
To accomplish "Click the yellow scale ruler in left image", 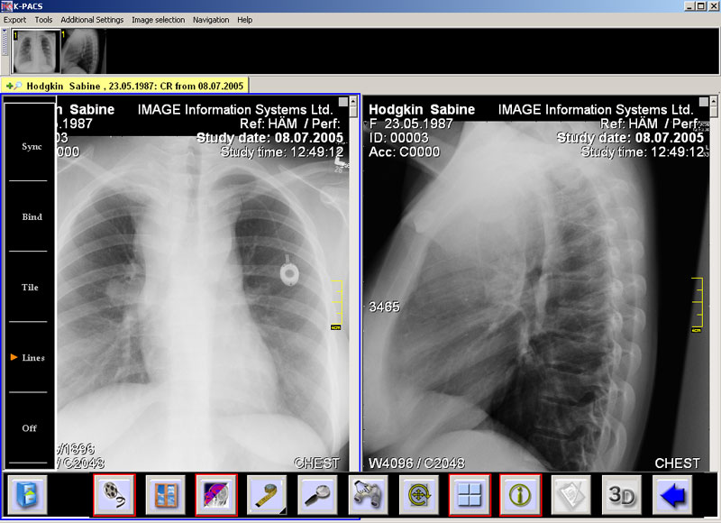I will pos(336,305).
